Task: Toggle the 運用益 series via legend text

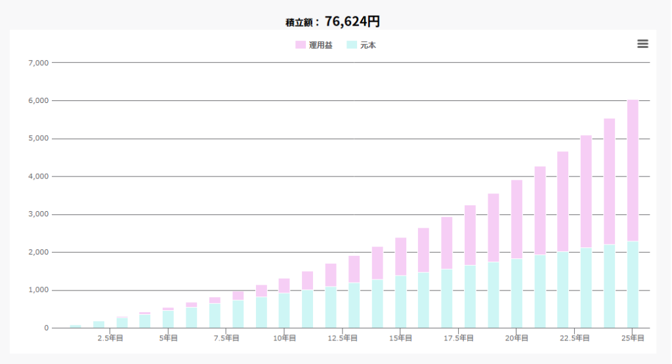Action: click(321, 45)
